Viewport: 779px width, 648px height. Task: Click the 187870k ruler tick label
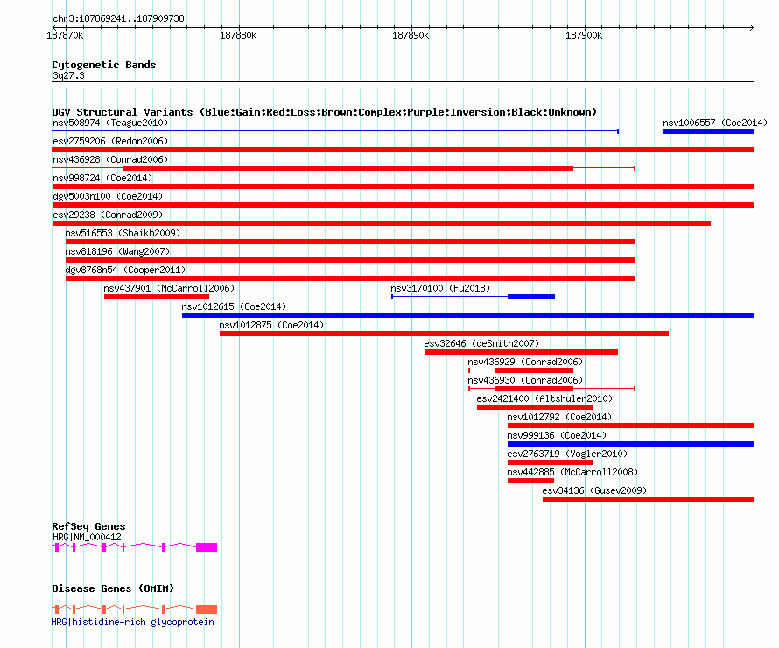click(65, 35)
